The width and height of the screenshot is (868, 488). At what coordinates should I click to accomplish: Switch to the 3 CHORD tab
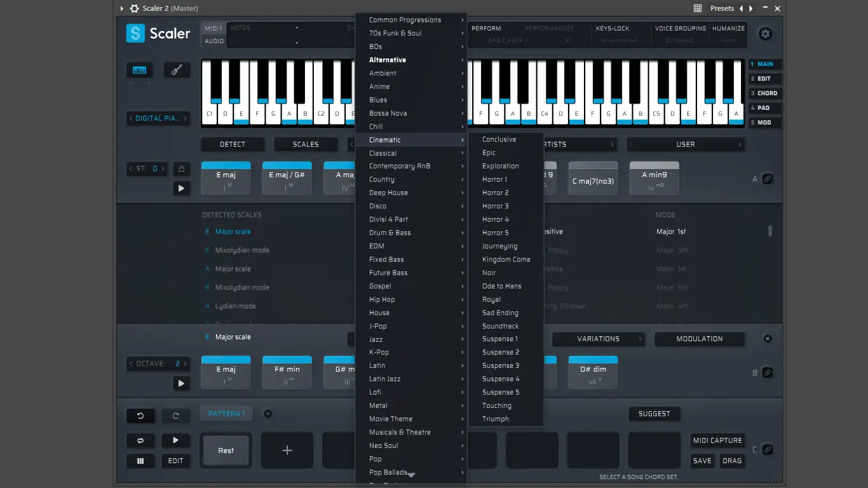(x=764, y=93)
